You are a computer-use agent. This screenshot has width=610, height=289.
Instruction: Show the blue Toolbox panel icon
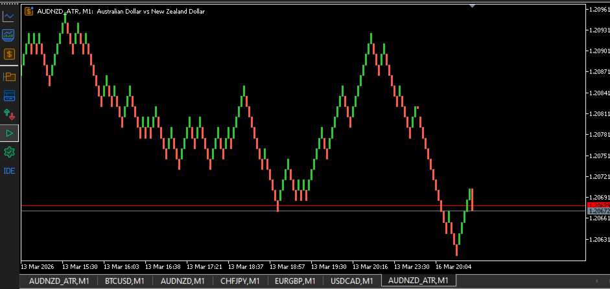[x=9, y=95]
